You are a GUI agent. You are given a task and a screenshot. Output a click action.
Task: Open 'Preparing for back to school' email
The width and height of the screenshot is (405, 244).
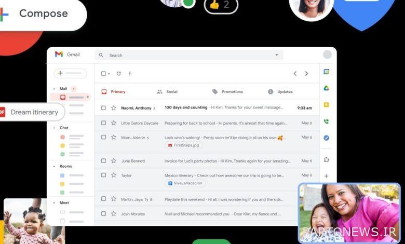(x=207, y=123)
